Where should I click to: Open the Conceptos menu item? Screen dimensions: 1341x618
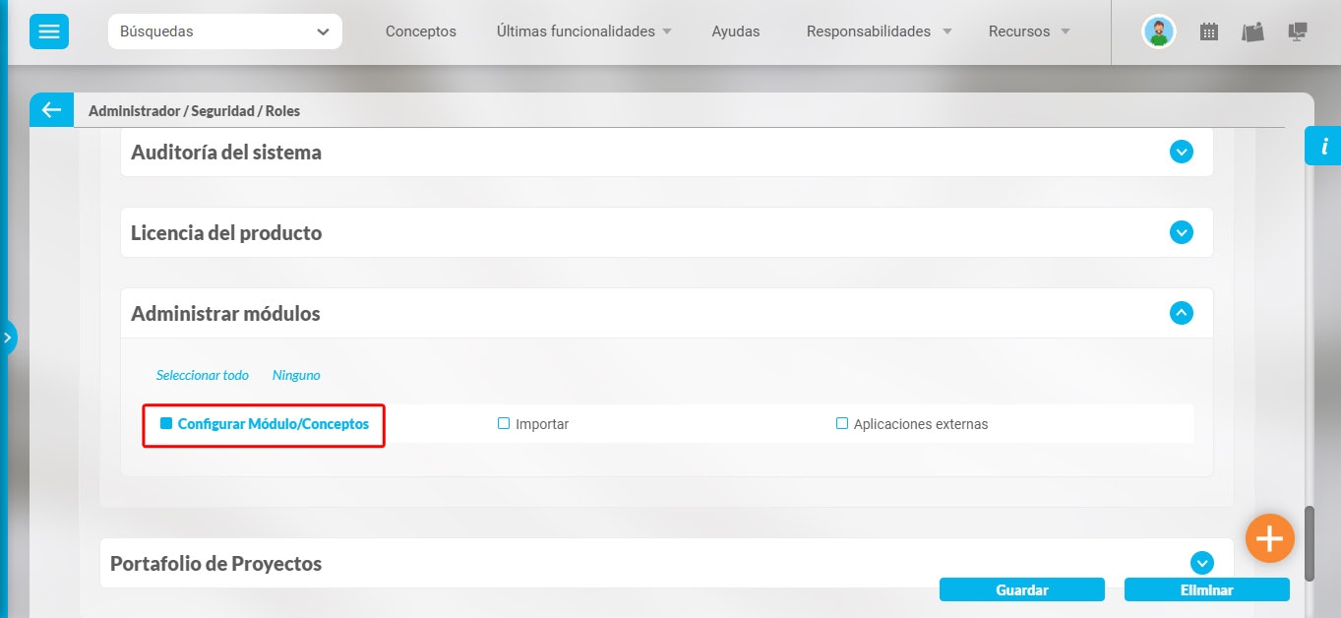pyautogui.click(x=420, y=31)
